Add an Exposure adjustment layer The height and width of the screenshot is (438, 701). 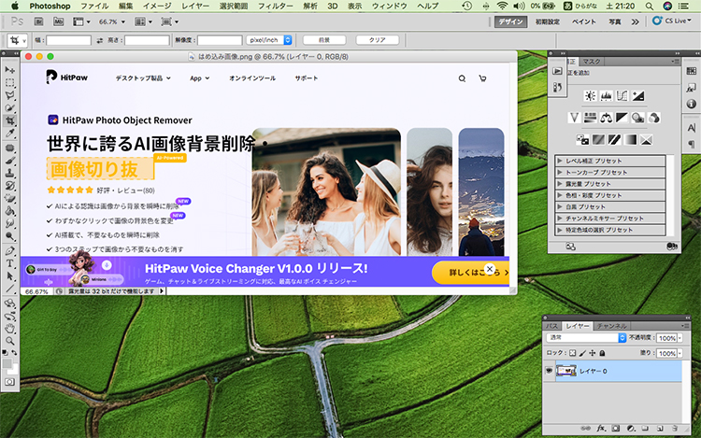638,95
